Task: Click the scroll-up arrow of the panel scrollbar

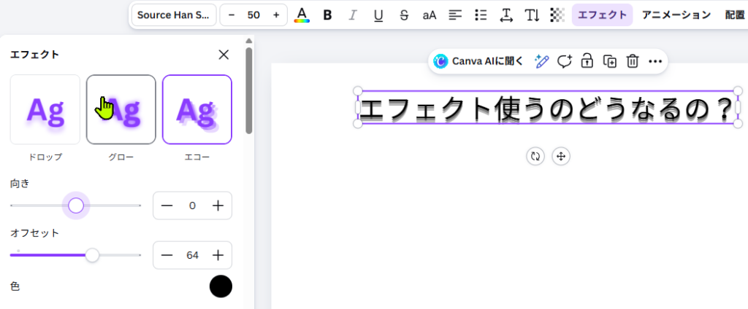Action: pyautogui.click(x=248, y=41)
